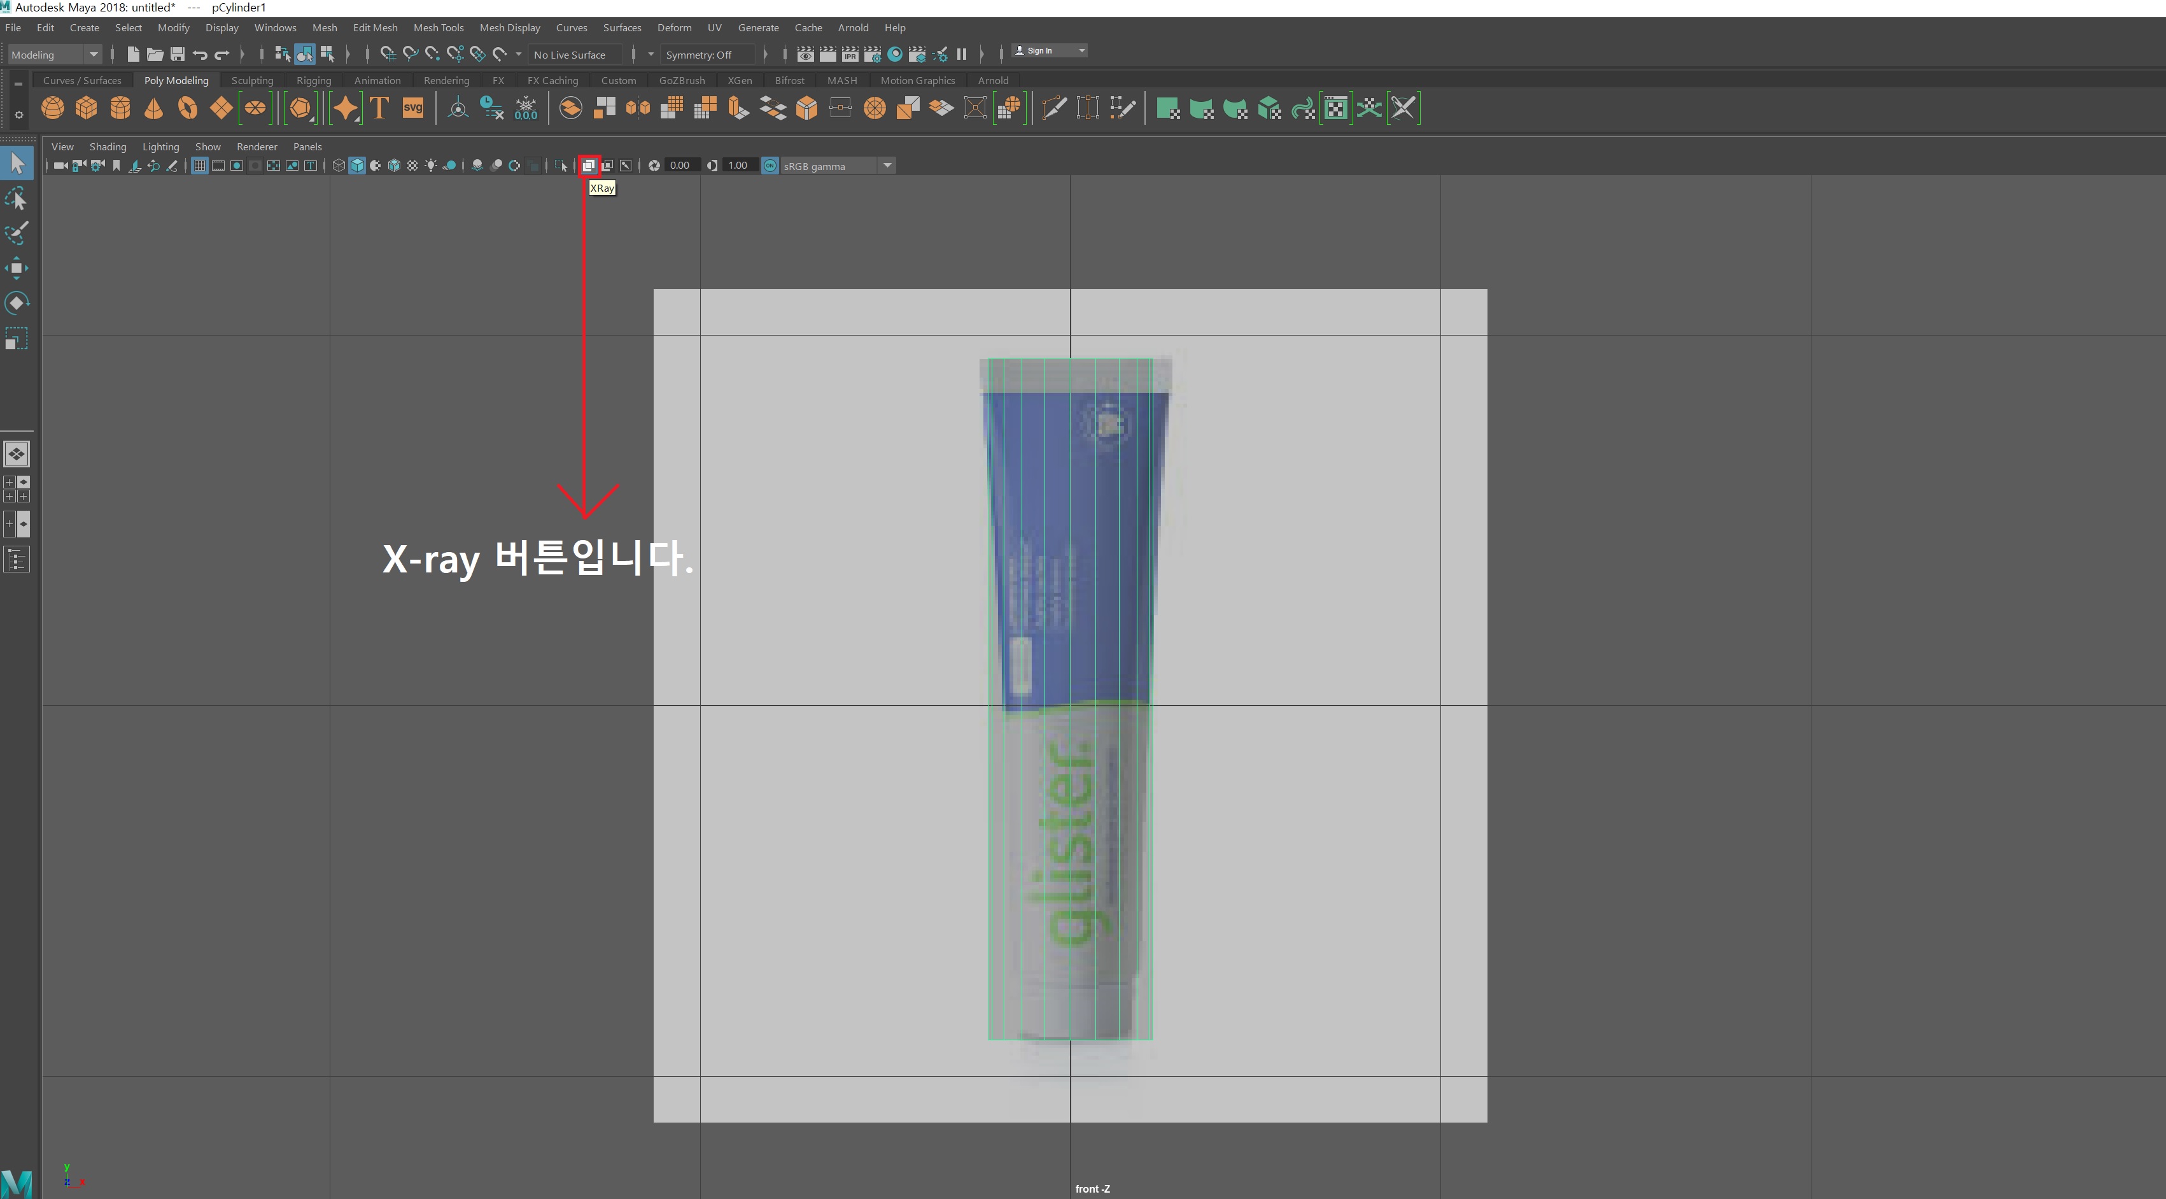
Task: Select the polygon Type text tool
Action: click(379, 108)
